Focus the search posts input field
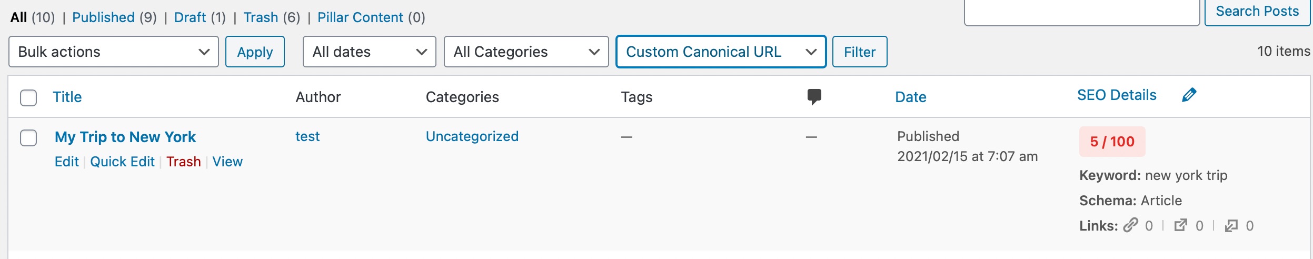Image resolution: width=1313 pixels, height=259 pixels. 1081,13
